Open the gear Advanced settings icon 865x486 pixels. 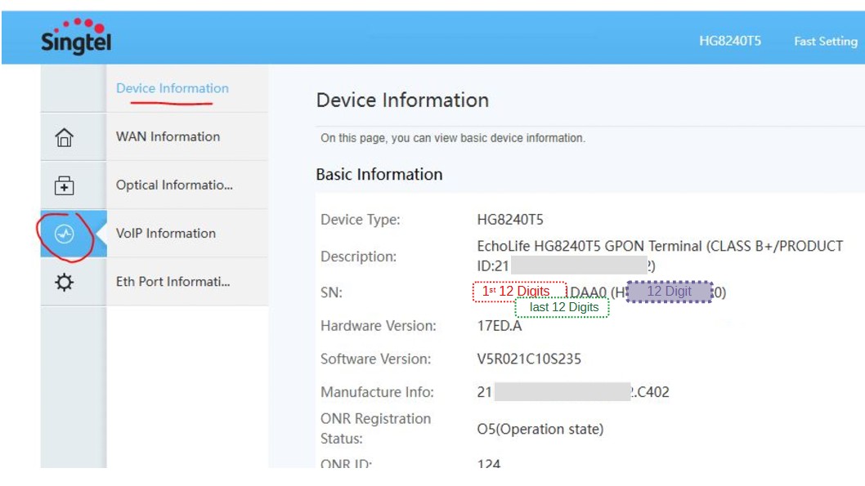coord(64,282)
